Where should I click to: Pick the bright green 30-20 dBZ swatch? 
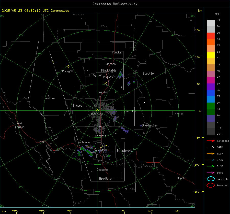(x=211, y=106)
